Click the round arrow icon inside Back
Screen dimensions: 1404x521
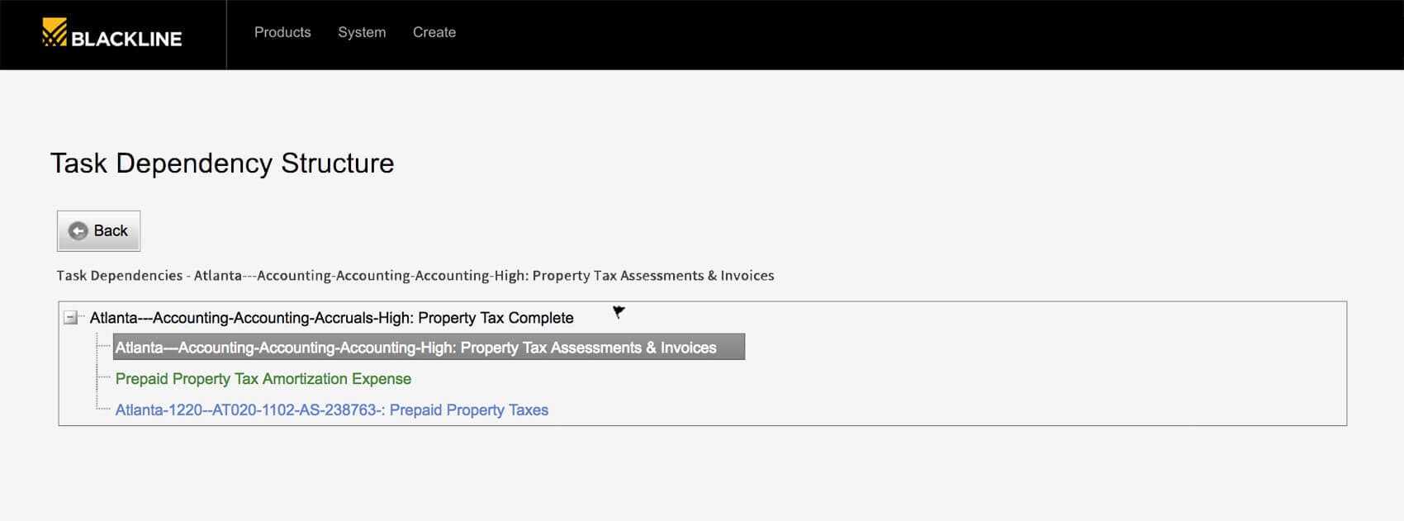[78, 231]
